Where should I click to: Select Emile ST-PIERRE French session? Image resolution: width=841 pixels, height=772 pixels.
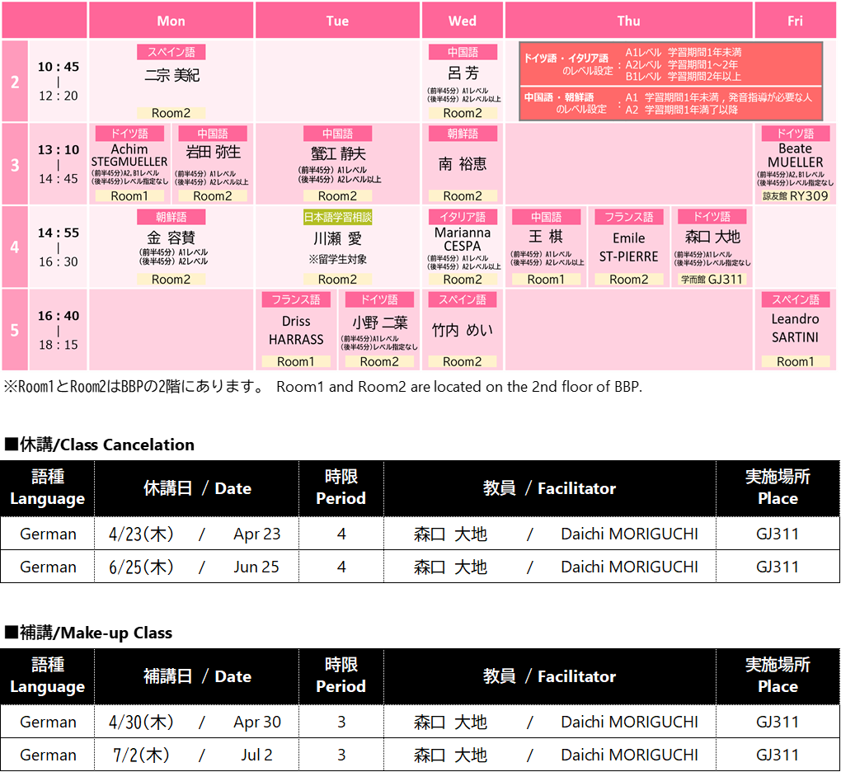[628, 247]
